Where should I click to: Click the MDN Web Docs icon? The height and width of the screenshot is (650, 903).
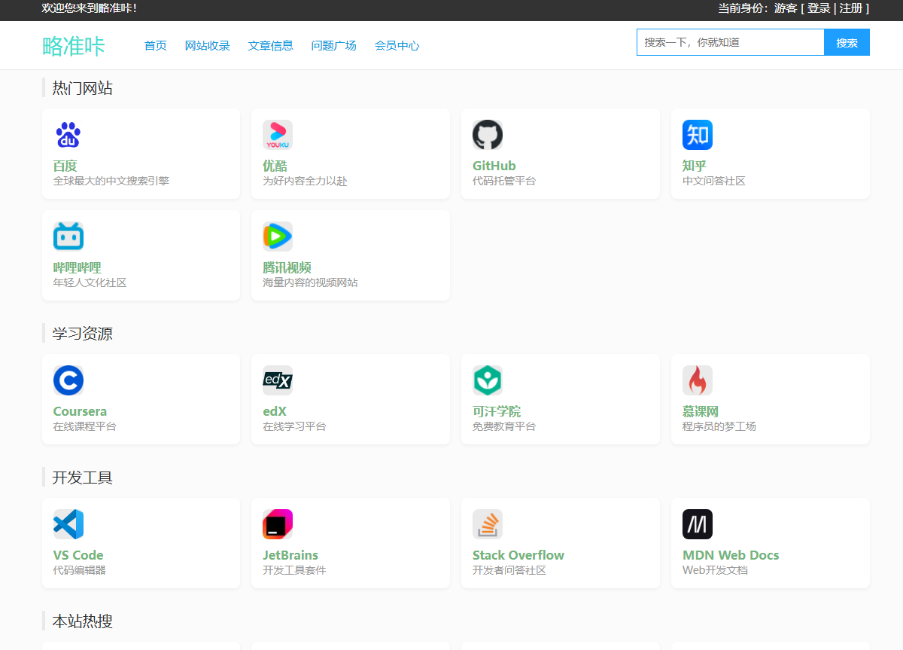[x=698, y=524]
